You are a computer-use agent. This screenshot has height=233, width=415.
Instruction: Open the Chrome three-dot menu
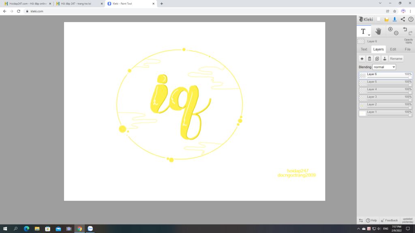pos(411,11)
